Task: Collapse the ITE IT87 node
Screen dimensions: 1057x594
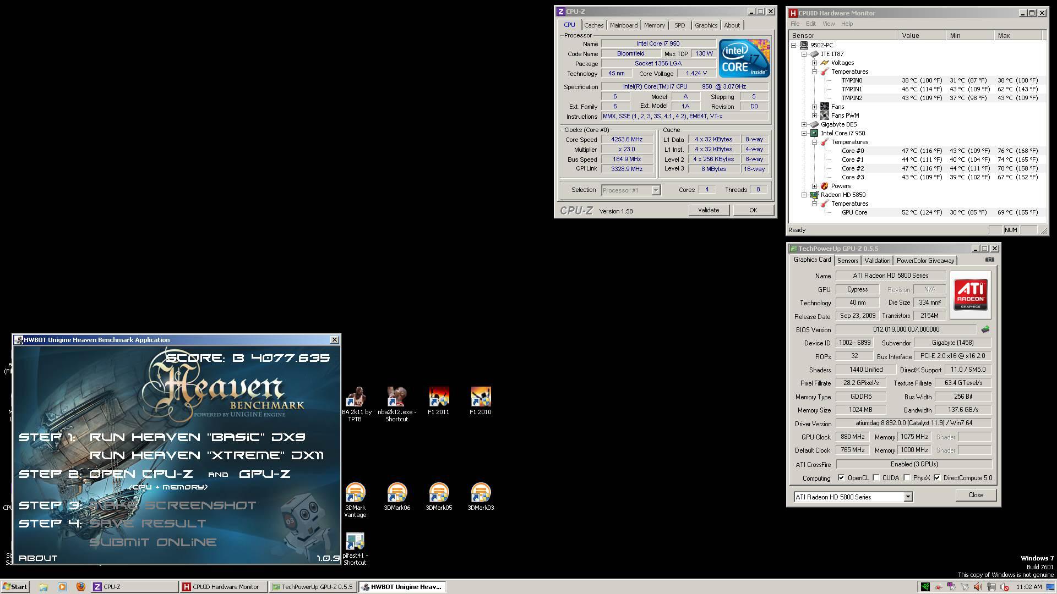Action: pos(804,54)
